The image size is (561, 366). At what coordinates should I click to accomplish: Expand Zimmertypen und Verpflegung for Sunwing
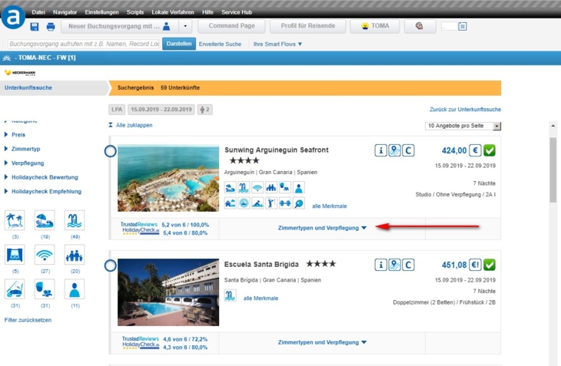click(x=322, y=228)
